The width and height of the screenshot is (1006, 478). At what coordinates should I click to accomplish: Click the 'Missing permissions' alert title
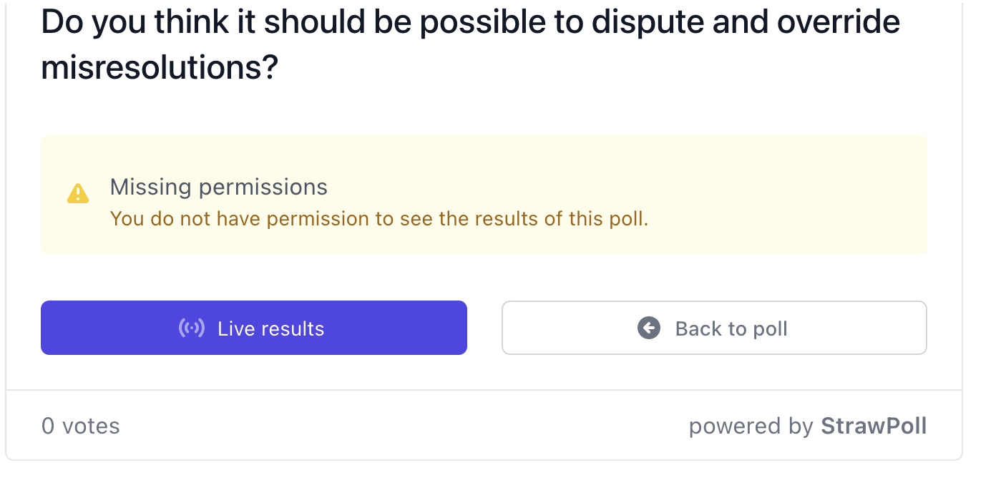coord(219,187)
